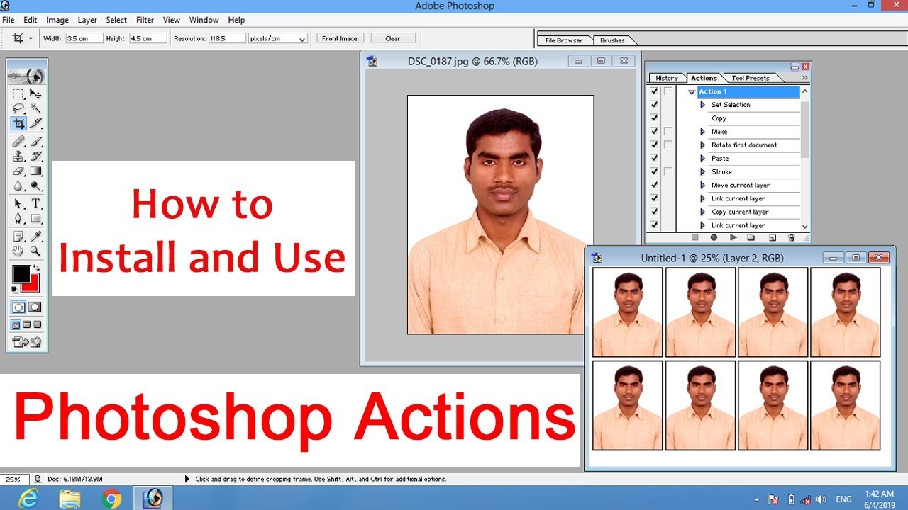Open the Filter menu
Image resolution: width=908 pixels, height=510 pixels.
pyautogui.click(x=145, y=20)
